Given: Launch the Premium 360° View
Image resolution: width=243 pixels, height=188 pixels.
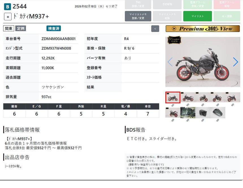Looking at the screenshot, I should click(202, 29).
